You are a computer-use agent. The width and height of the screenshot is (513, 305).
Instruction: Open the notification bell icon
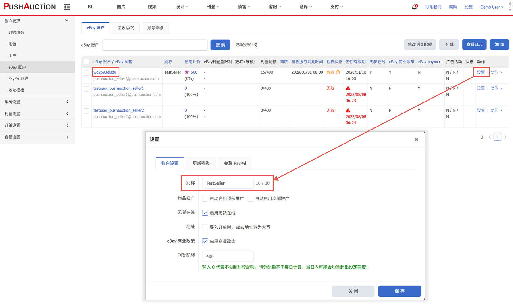(x=414, y=7)
